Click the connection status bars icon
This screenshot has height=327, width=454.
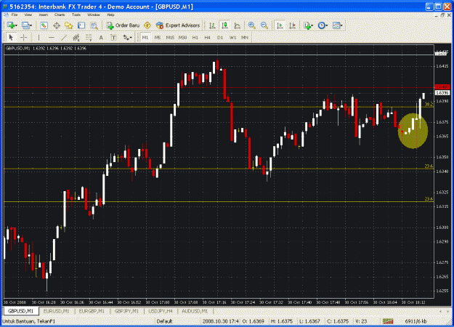click(x=388, y=321)
